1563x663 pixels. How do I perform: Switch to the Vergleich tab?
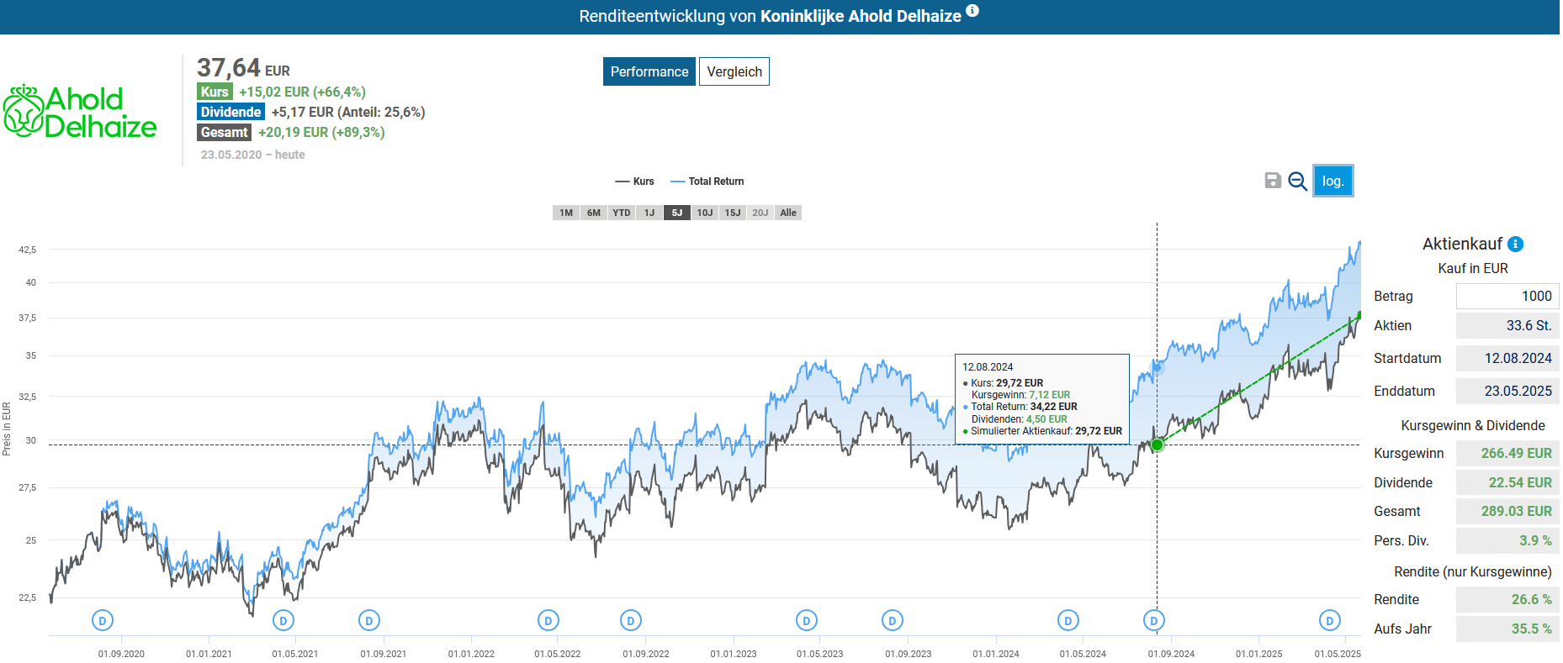pos(734,71)
